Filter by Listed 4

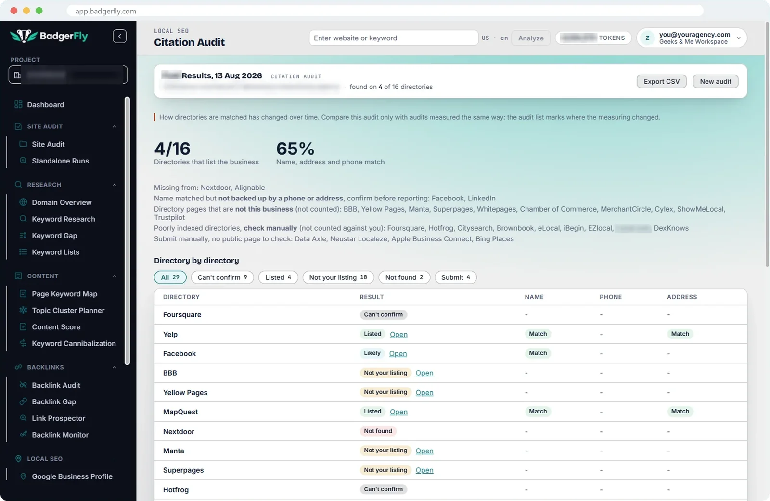pos(278,277)
